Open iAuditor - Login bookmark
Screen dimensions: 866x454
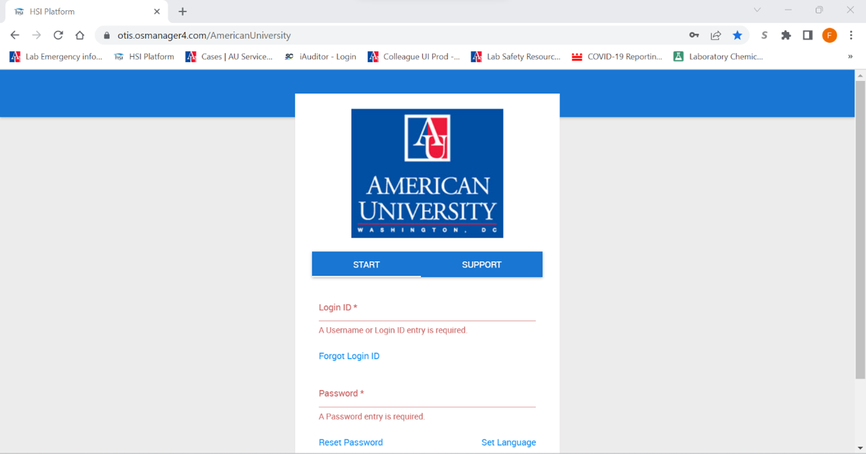pos(320,56)
